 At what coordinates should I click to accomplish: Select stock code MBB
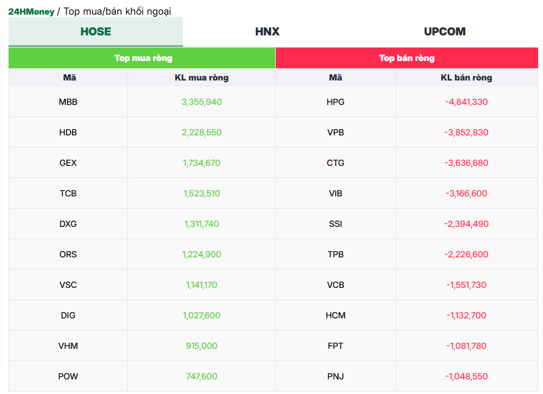click(x=68, y=102)
